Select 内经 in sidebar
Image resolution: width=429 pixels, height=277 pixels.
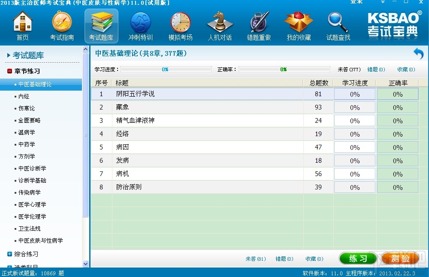pos(24,97)
